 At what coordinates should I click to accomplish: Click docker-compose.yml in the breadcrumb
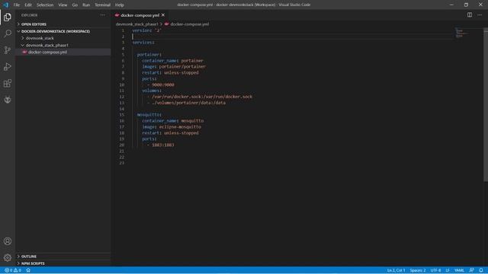(x=190, y=24)
